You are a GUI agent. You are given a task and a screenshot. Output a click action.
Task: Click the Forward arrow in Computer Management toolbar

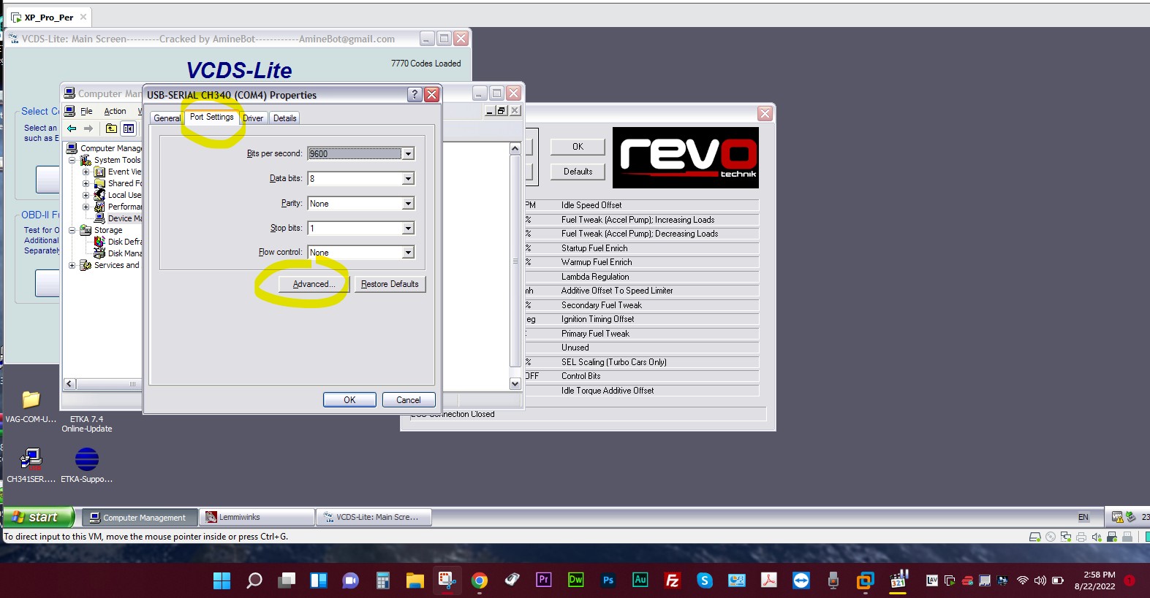click(x=88, y=129)
